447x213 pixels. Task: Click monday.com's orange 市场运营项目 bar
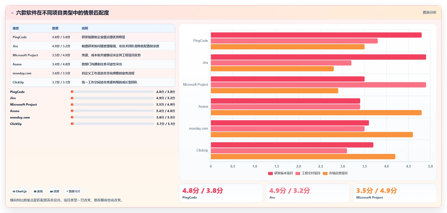pyautogui.click(x=312, y=135)
